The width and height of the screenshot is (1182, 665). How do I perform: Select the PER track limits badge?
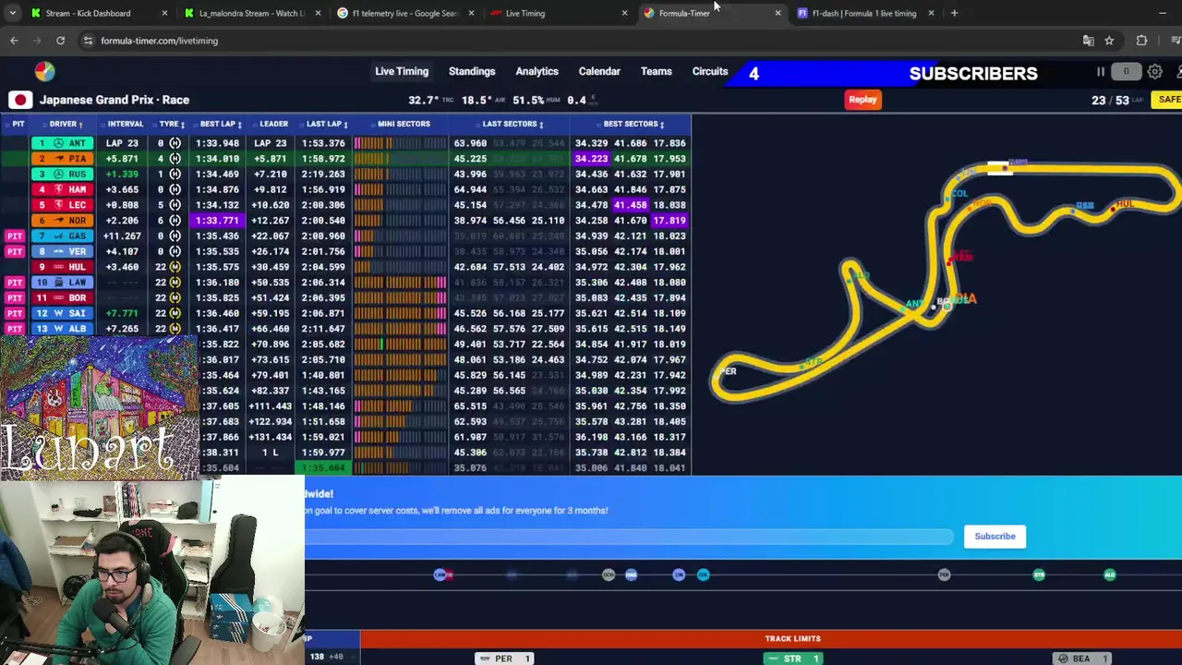coord(503,659)
